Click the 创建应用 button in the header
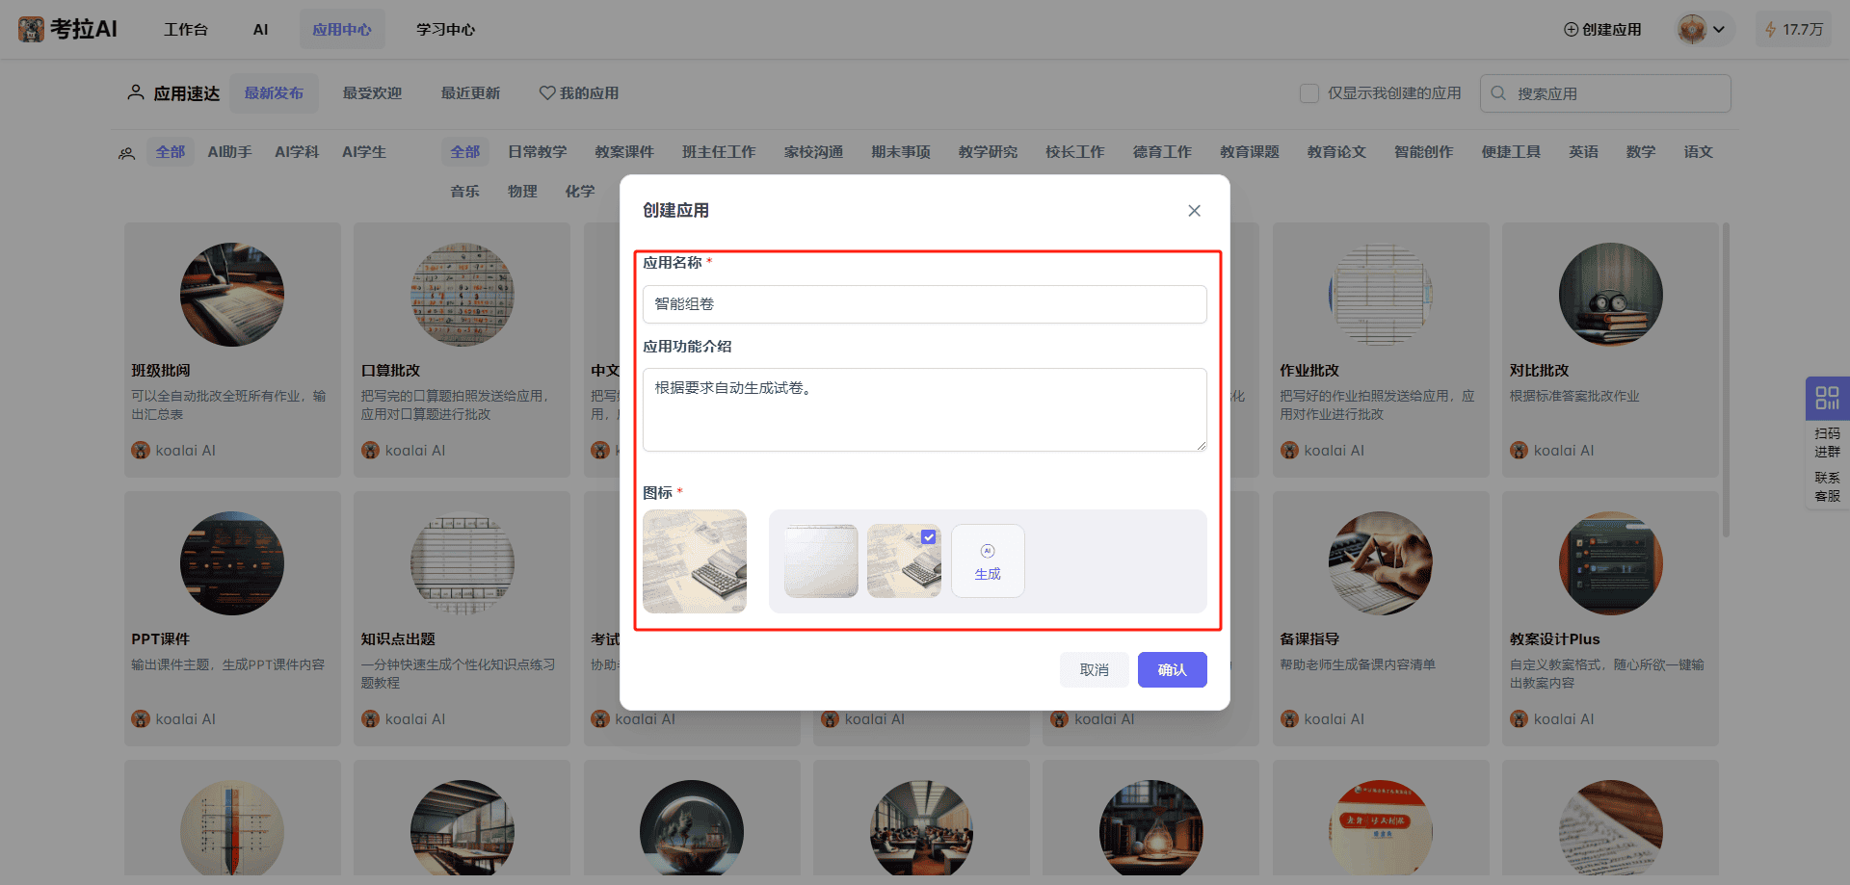This screenshot has width=1850, height=885. coord(1602,30)
